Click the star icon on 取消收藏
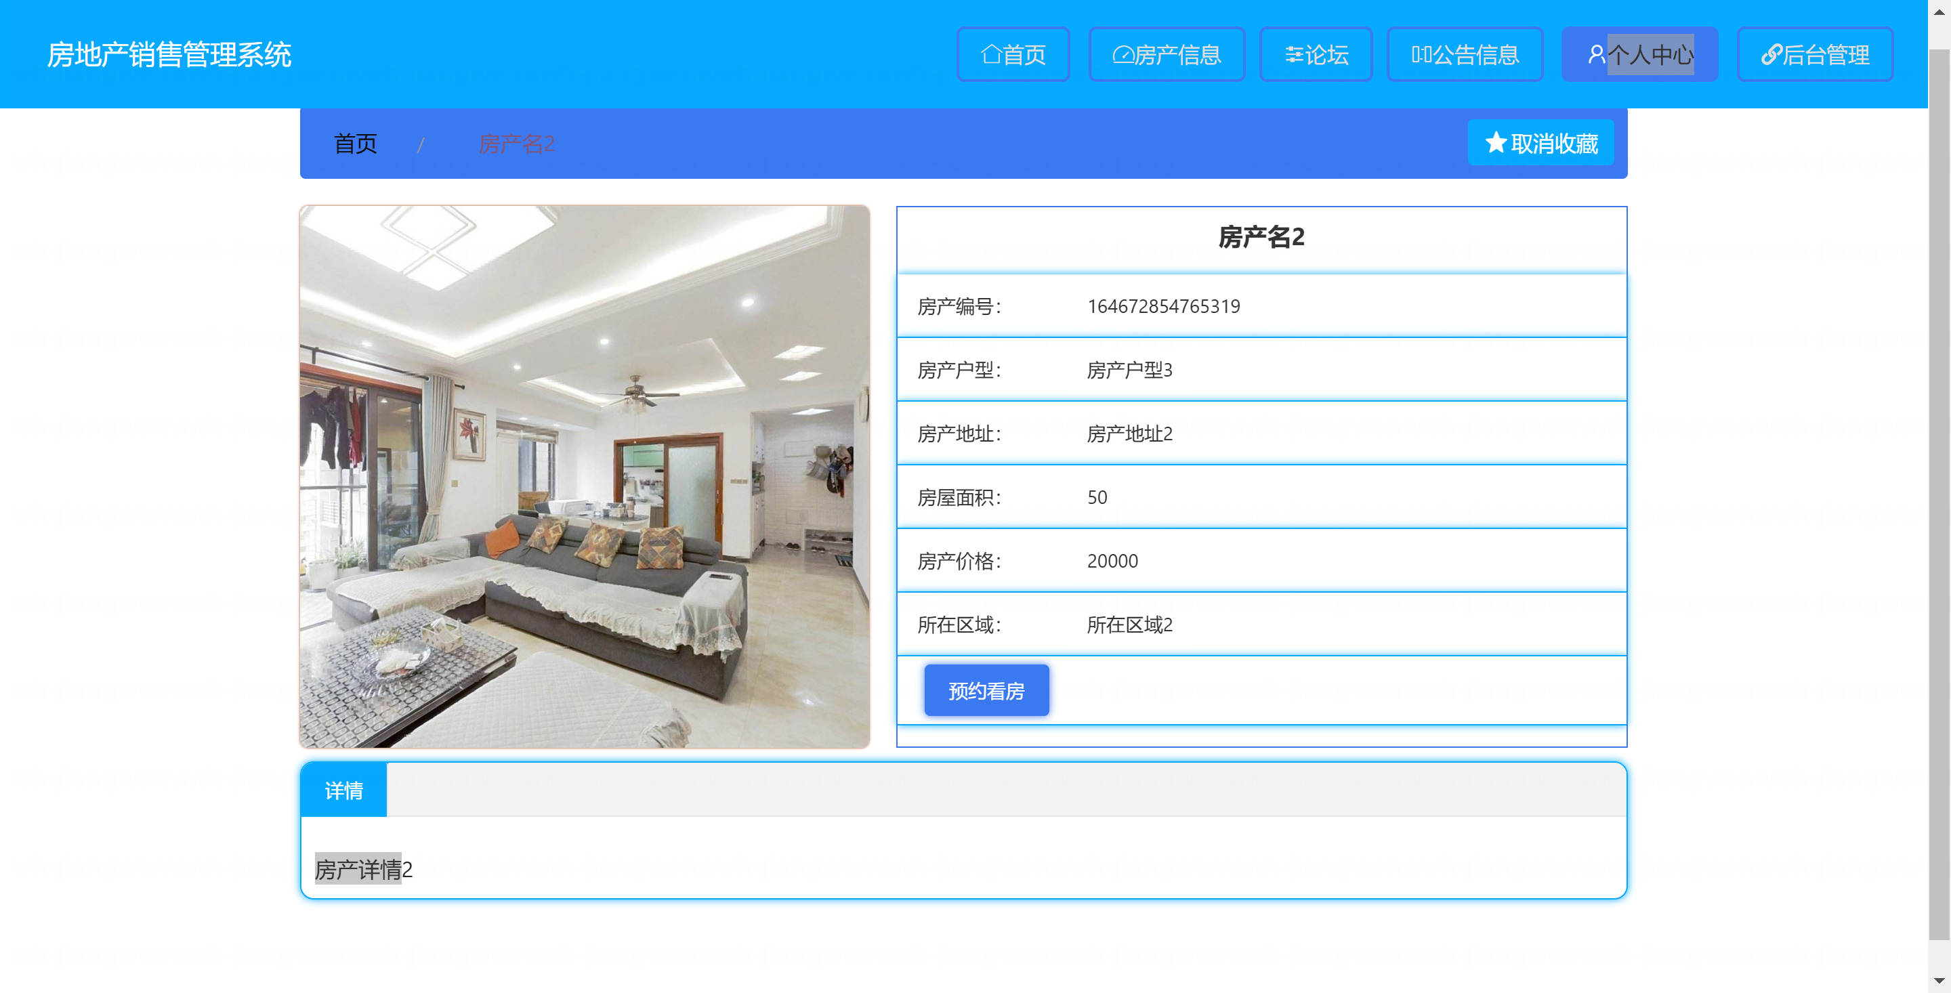1951x993 pixels. [x=1495, y=142]
